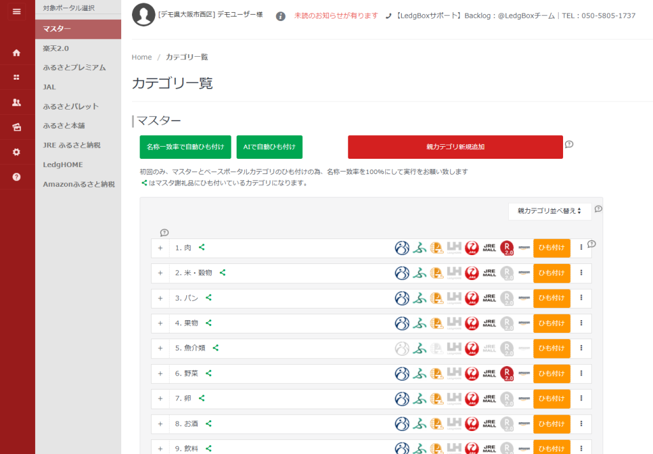The height and width of the screenshot is (454, 653).
Task: Click the hamburger menu icon
Action: point(17,11)
